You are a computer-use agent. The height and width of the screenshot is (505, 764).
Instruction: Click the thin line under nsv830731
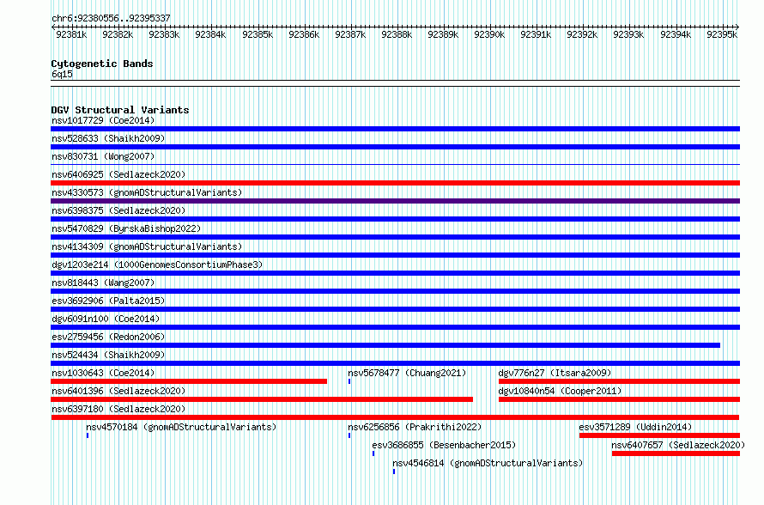(x=395, y=164)
